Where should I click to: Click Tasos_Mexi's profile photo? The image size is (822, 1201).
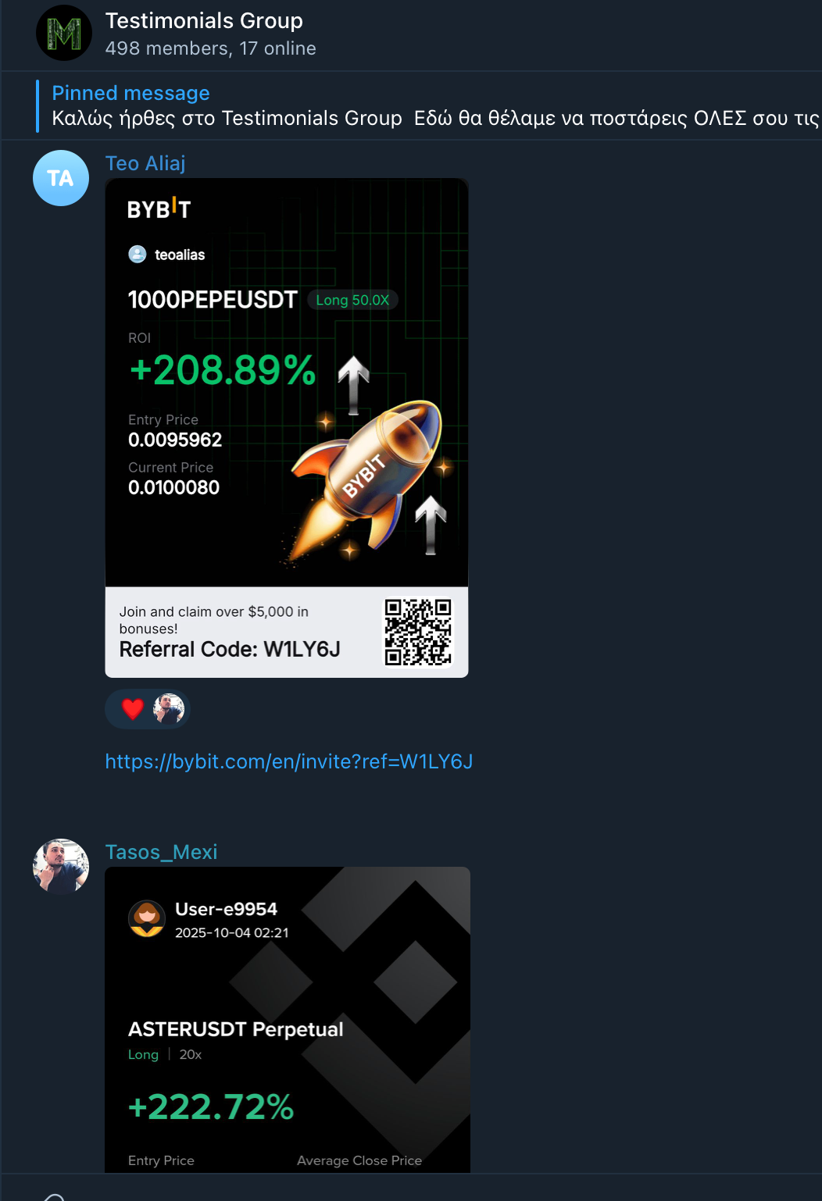pyautogui.click(x=61, y=867)
